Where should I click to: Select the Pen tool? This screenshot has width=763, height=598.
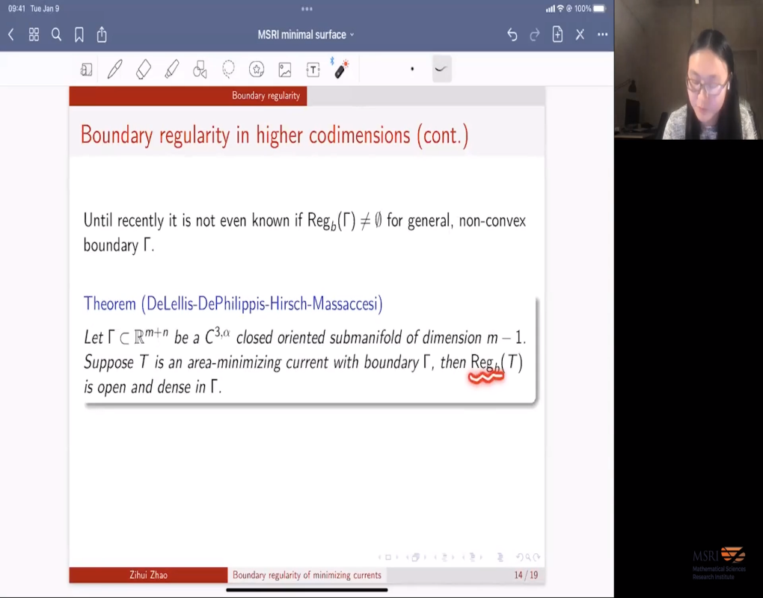(x=114, y=70)
